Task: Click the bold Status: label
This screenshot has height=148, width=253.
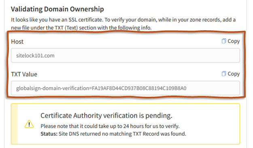Action: pyautogui.click(x=49, y=134)
